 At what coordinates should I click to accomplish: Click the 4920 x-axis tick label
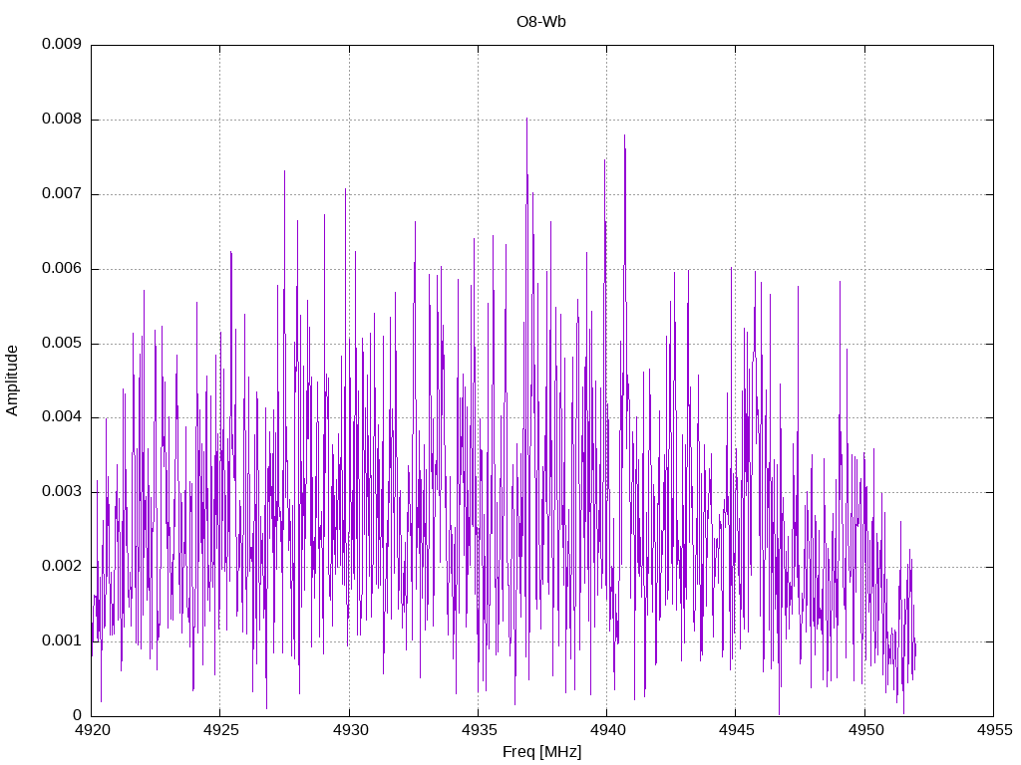pyautogui.click(x=92, y=730)
